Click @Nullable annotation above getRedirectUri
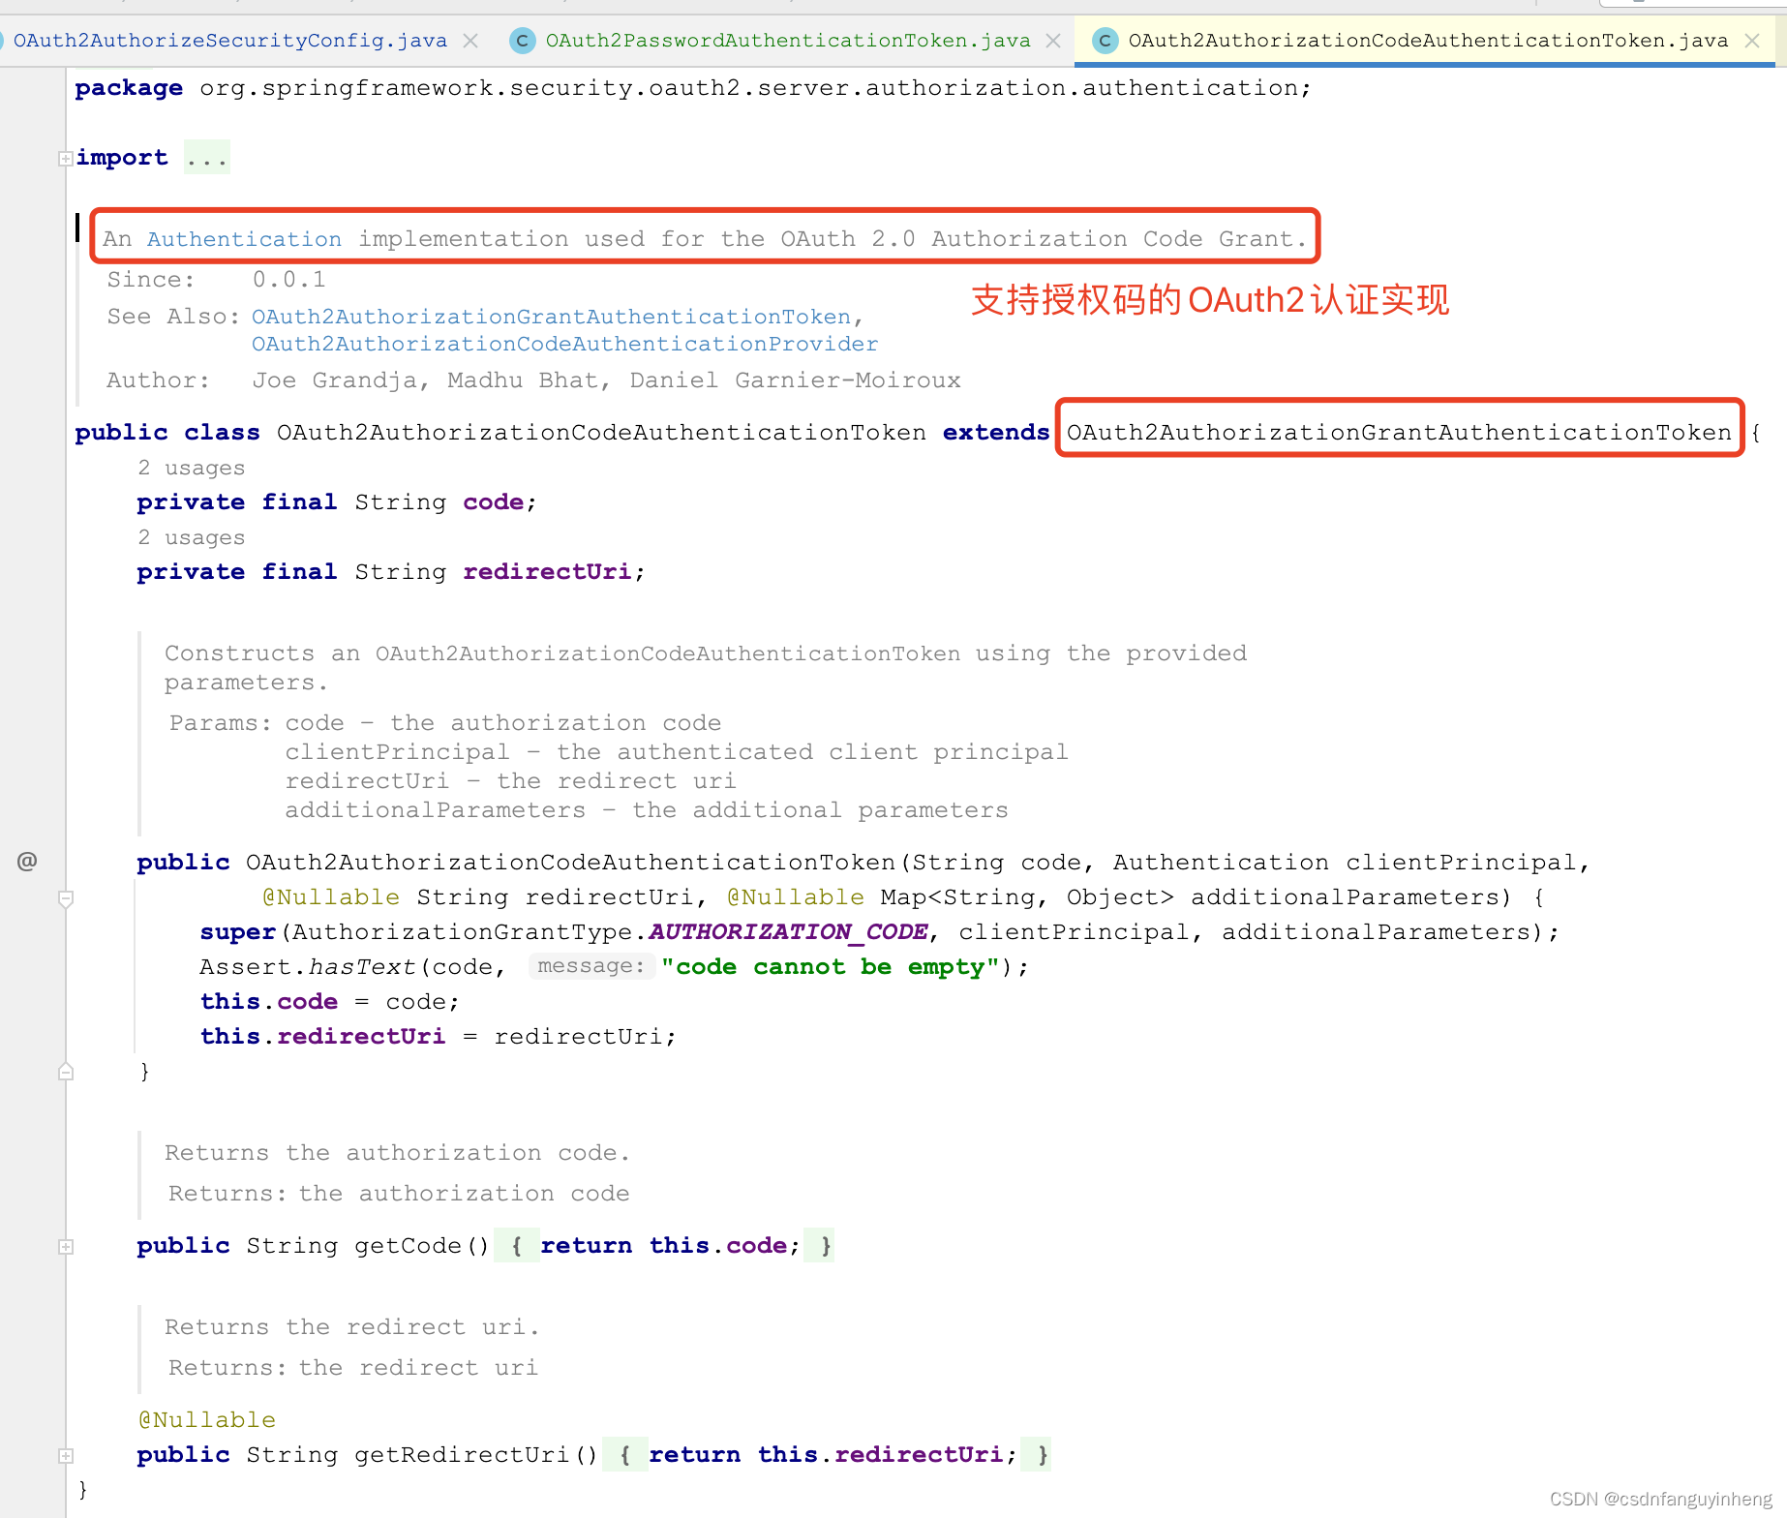This screenshot has height=1518, width=1787. (x=207, y=1420)
